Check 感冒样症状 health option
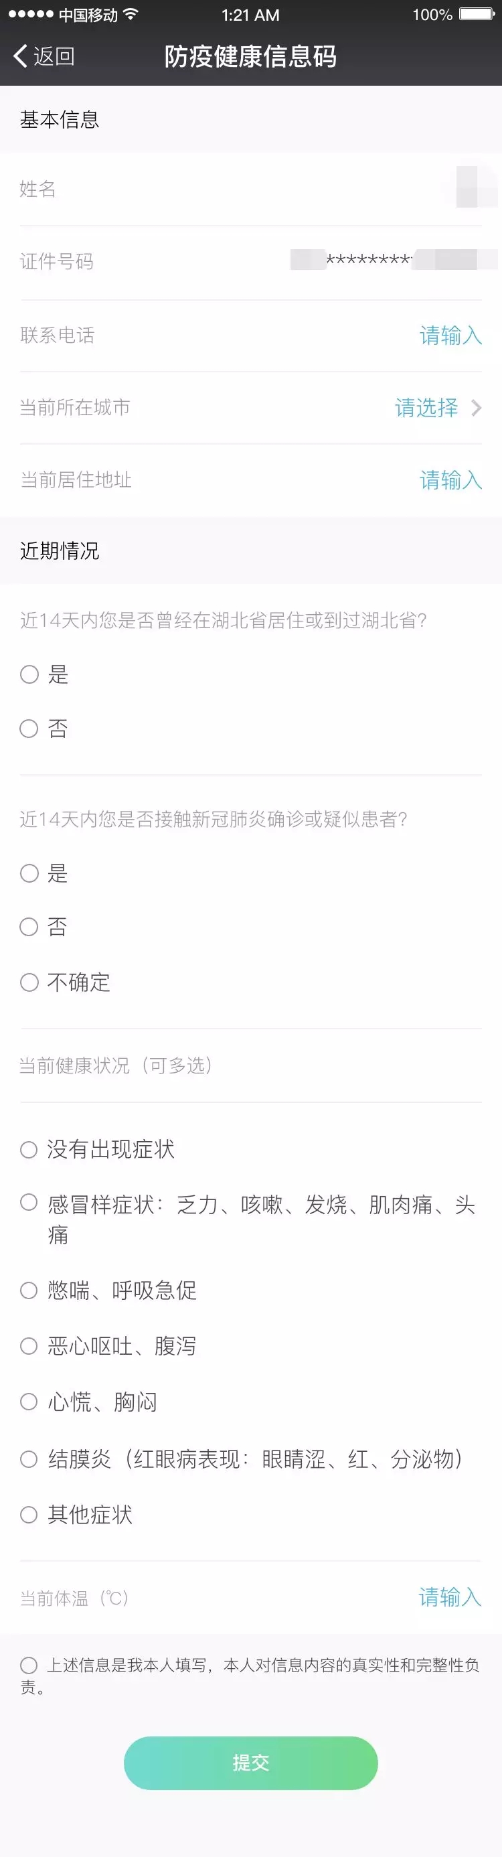502x1857 pixels. (29, 1203)
